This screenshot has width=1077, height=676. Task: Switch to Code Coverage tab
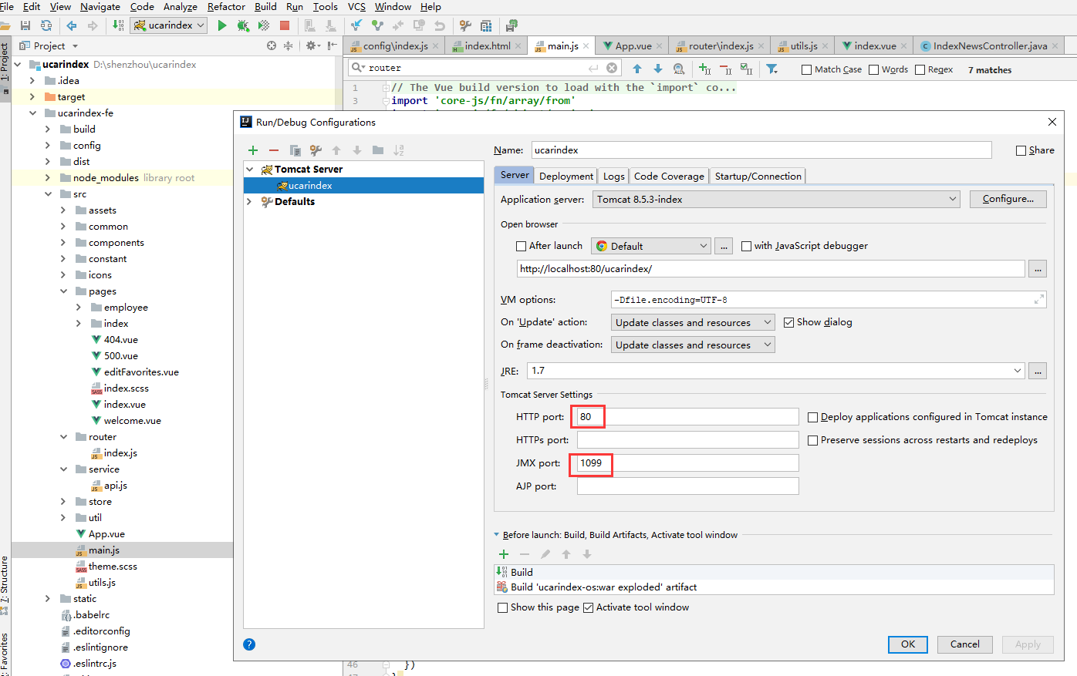[x=669, y=176]
